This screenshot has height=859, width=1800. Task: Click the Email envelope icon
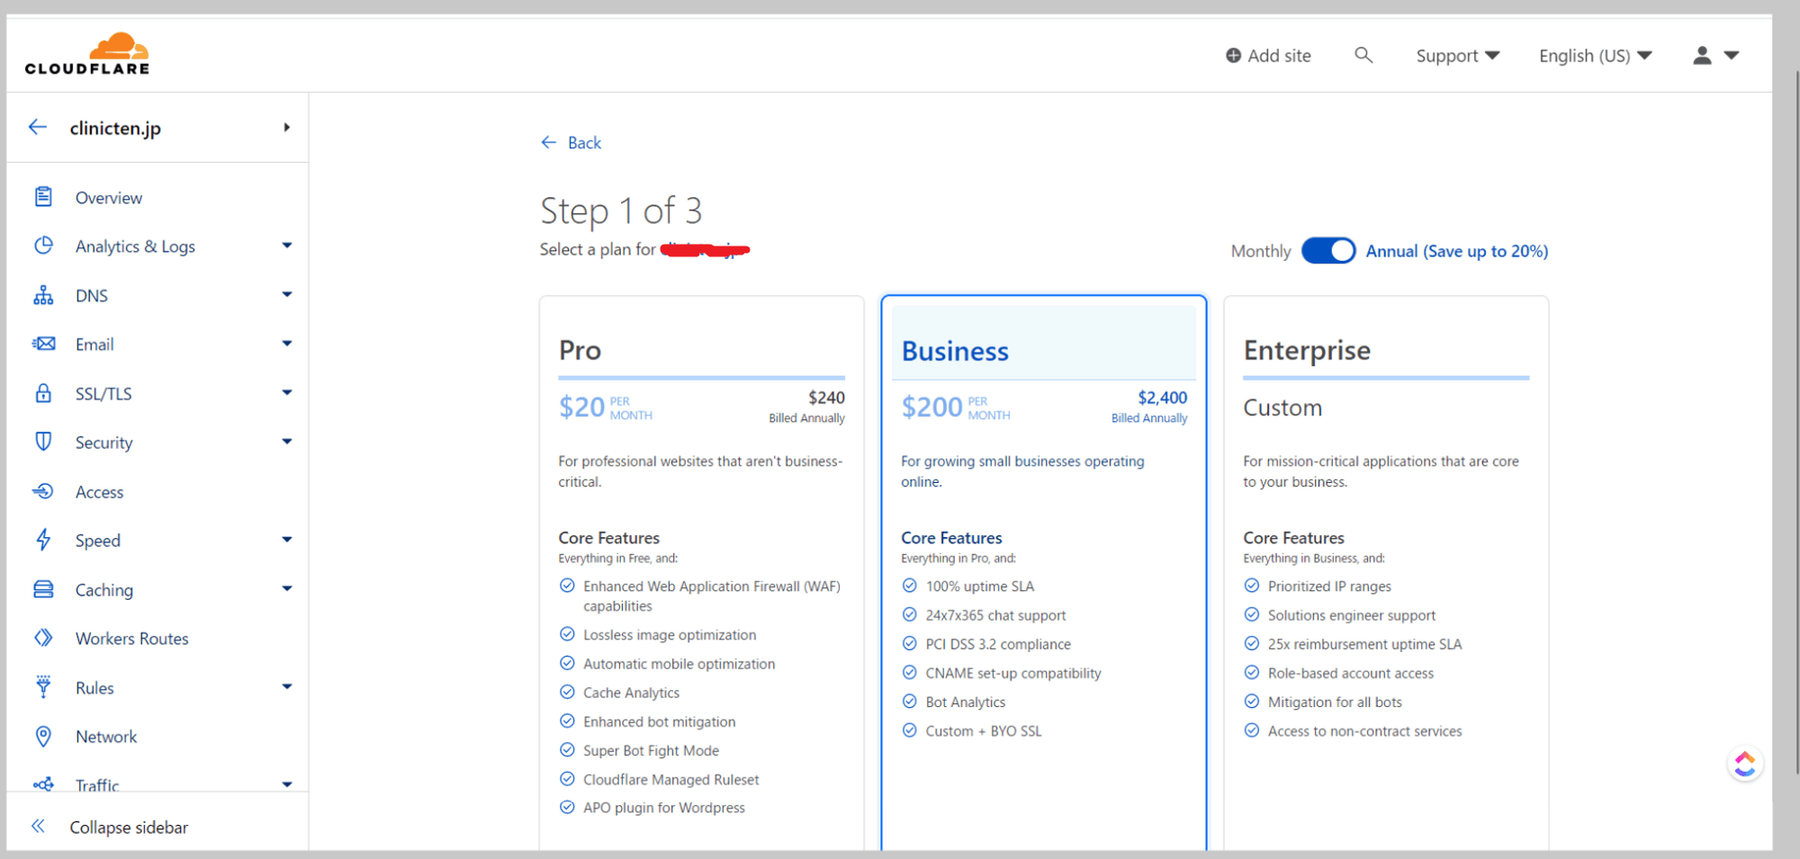pyautogui.click(x=43, y=344)
